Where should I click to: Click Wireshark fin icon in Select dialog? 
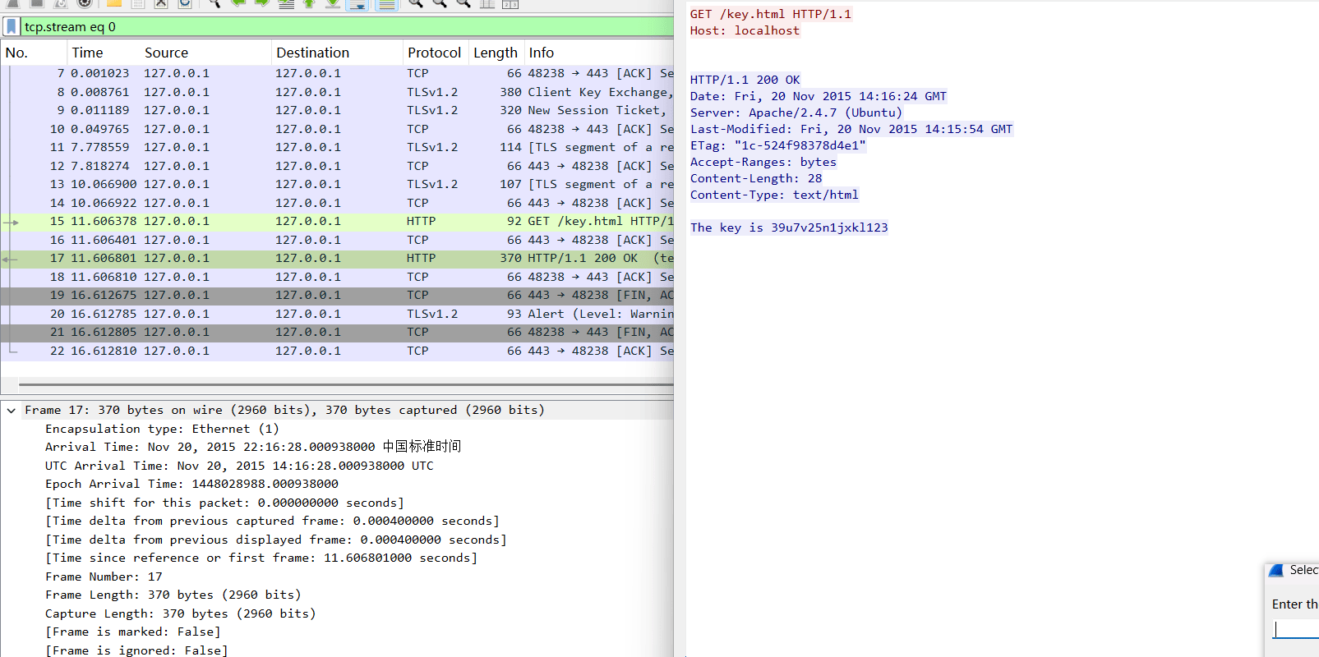1276,570
